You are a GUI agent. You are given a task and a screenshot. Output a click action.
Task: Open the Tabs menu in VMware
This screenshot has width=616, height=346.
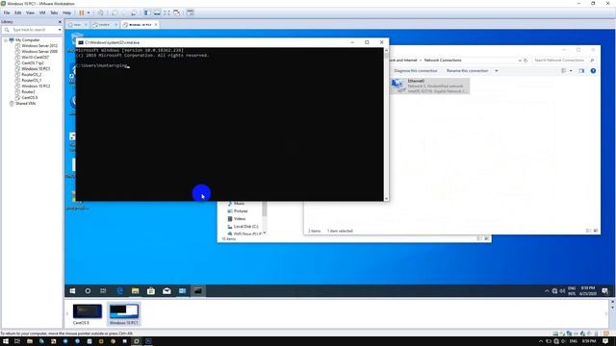point(54,12)
